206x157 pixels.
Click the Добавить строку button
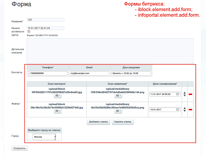pos(98,122)
